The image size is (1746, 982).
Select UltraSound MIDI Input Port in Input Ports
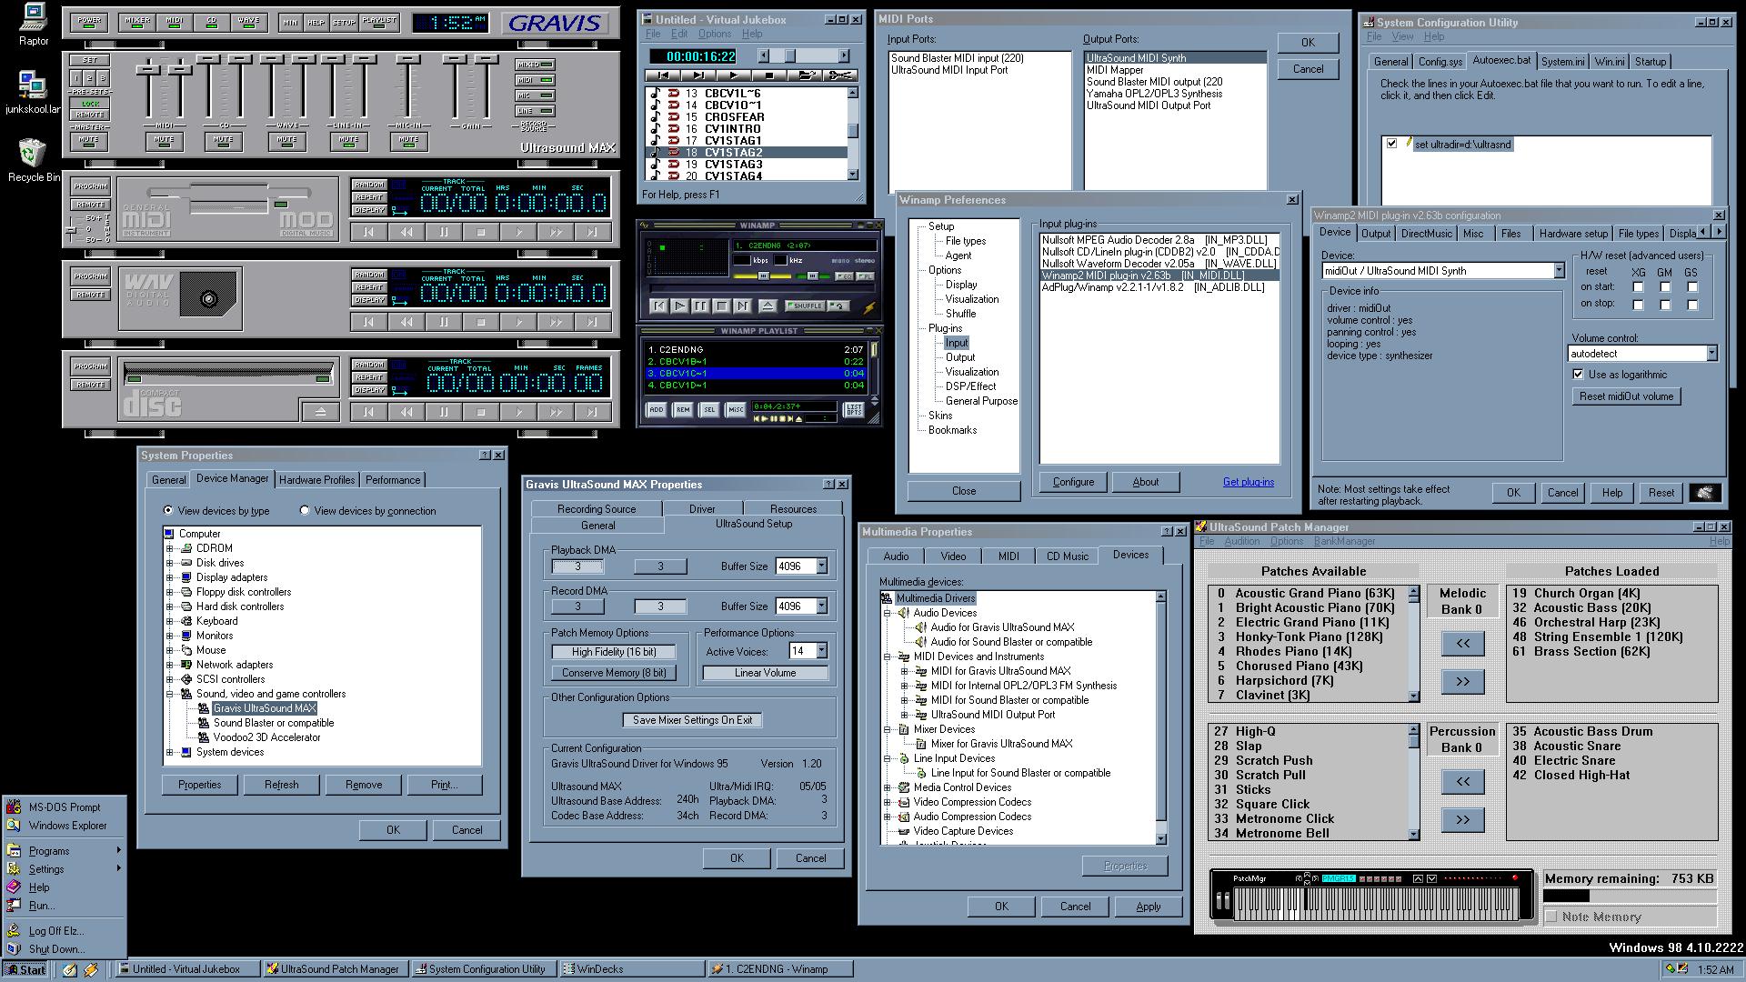coord(949,70)
